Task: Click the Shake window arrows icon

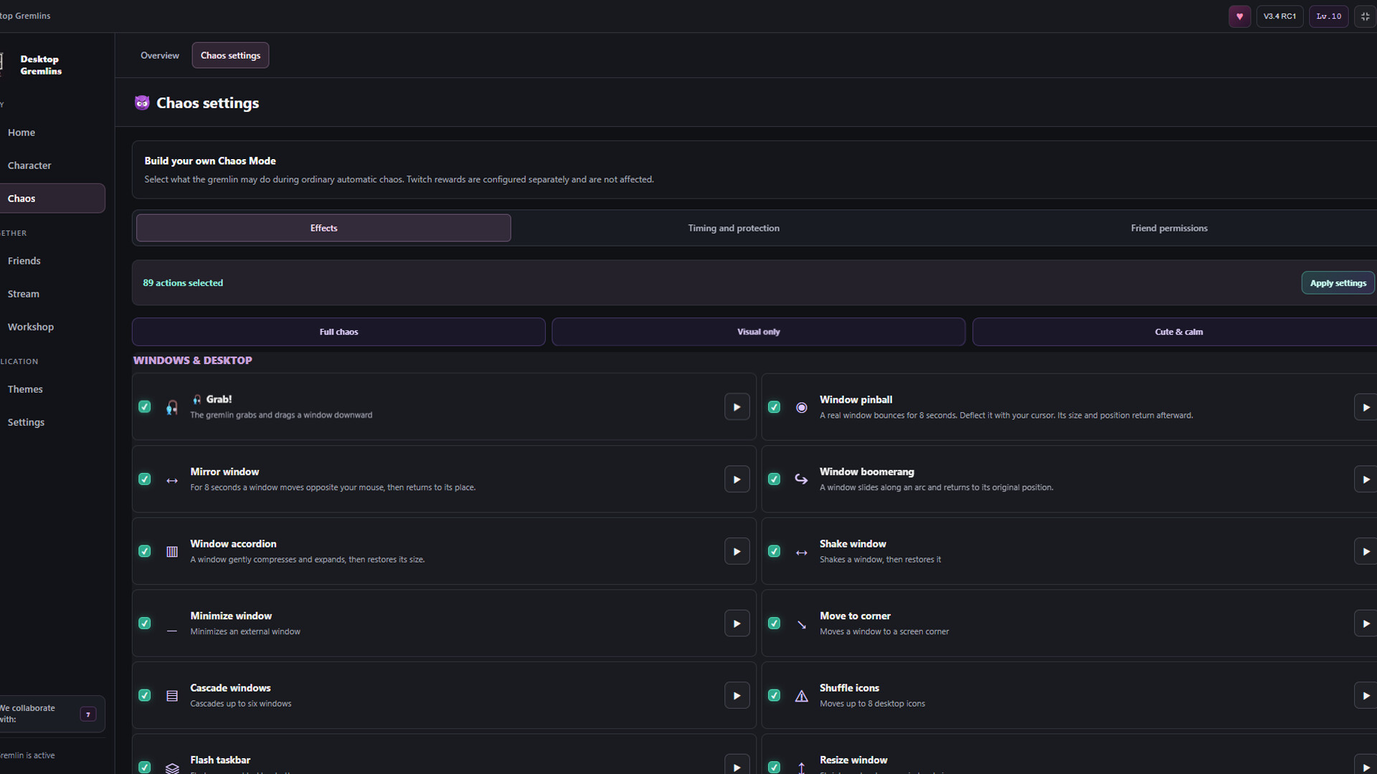Action: (802, 553)
